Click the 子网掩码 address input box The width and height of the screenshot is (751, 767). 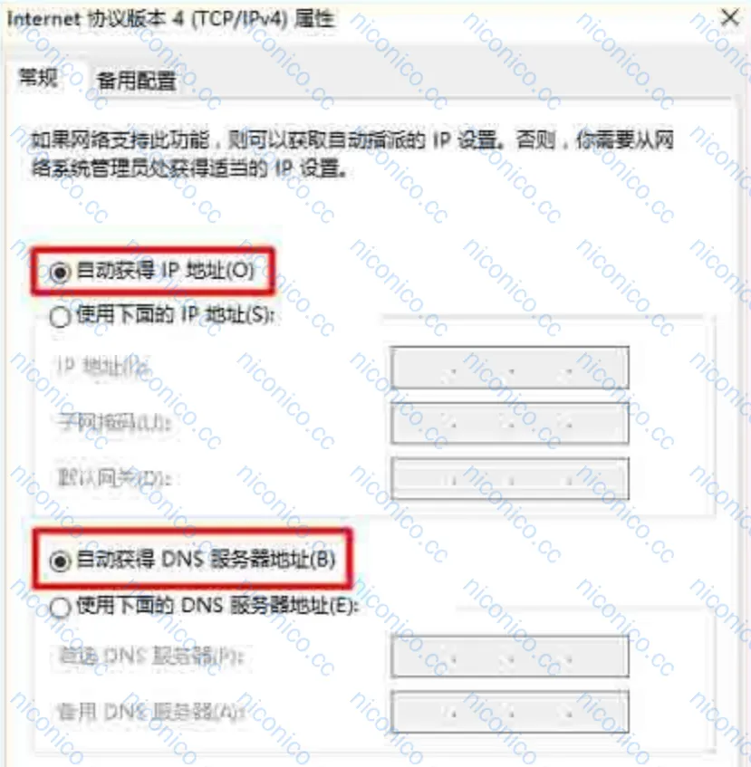coord(509,423)
